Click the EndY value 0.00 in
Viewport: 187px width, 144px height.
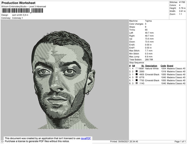(x=148, y=47)
